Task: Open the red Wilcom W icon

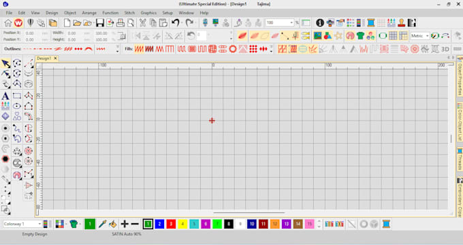Action: point(18,22)
